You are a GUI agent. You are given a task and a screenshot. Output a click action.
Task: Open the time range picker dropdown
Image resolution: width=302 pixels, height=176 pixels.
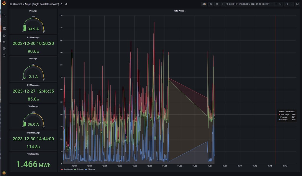tap(249, 4)
